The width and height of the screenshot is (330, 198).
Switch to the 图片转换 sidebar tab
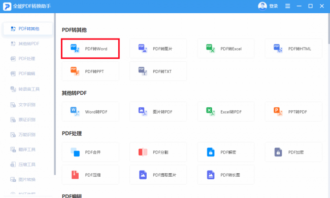pyautogui.click(x=28, y=179)
